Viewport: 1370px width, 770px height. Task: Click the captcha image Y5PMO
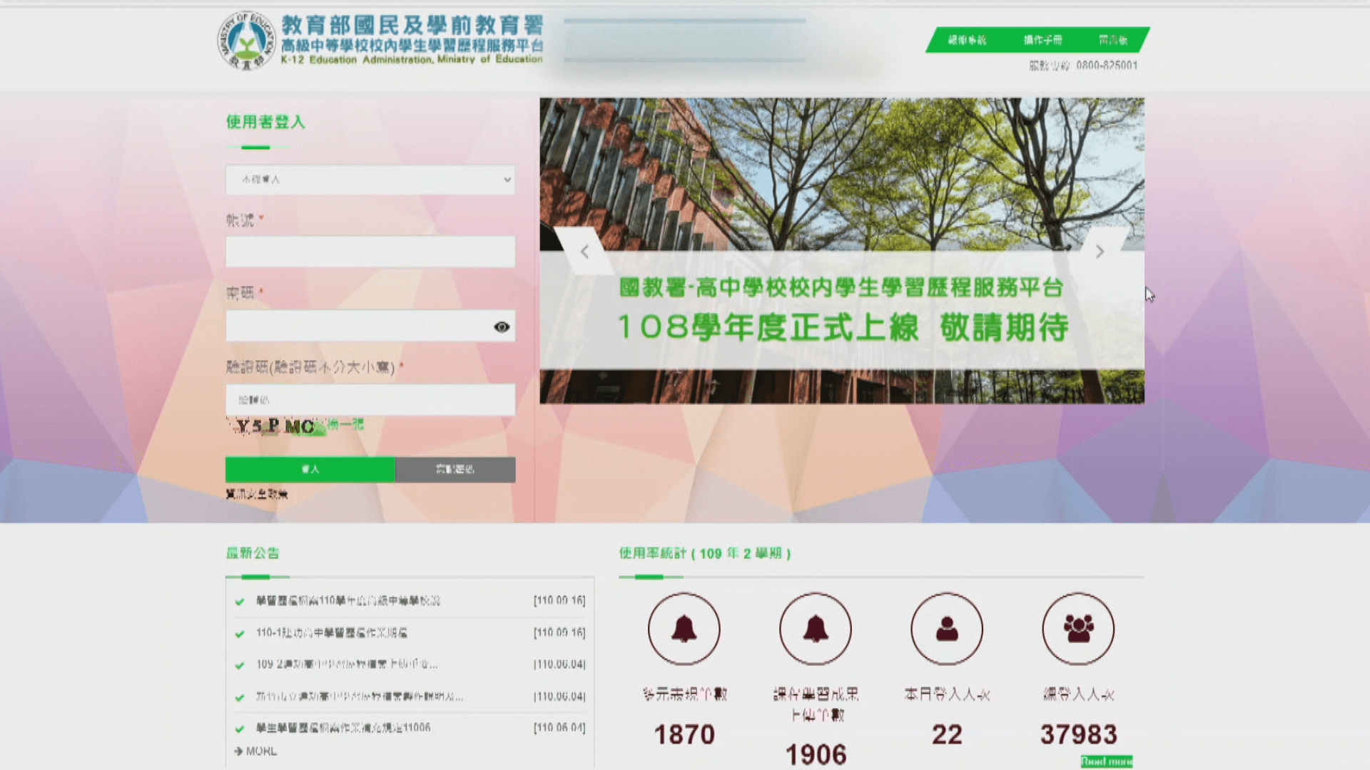tap(276, 426)
